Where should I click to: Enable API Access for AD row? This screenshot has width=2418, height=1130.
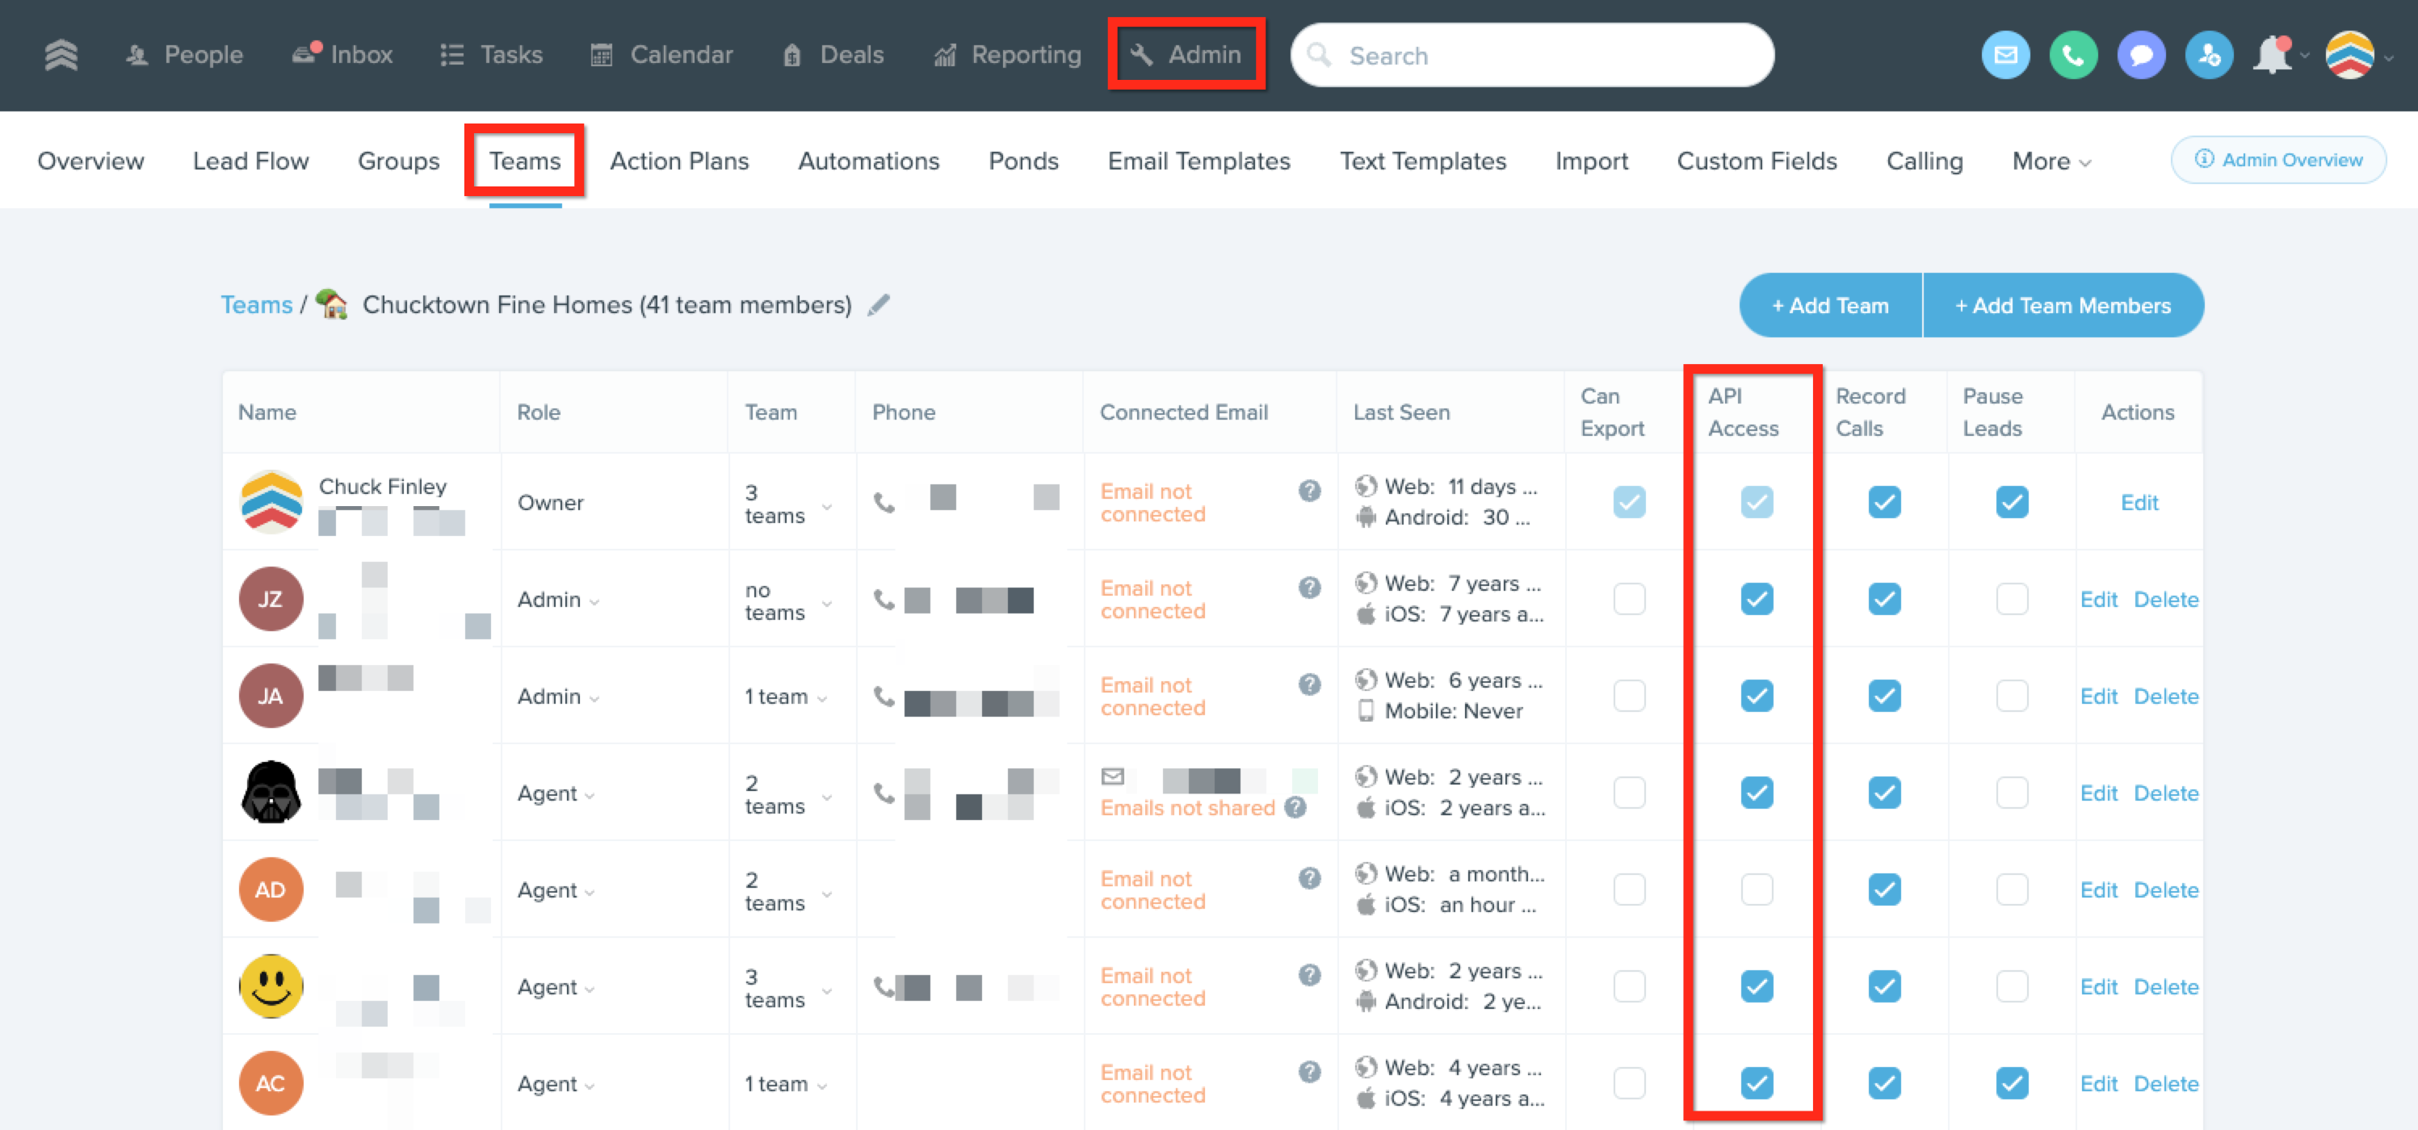point(1757,889)
